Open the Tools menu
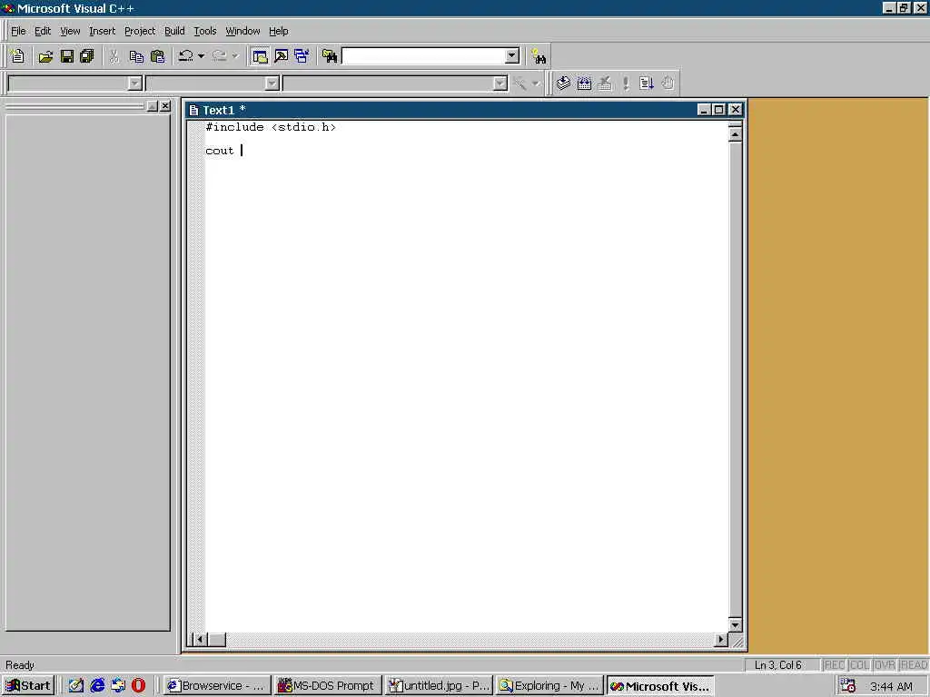 pyautogui.click(x=204, y=31)
